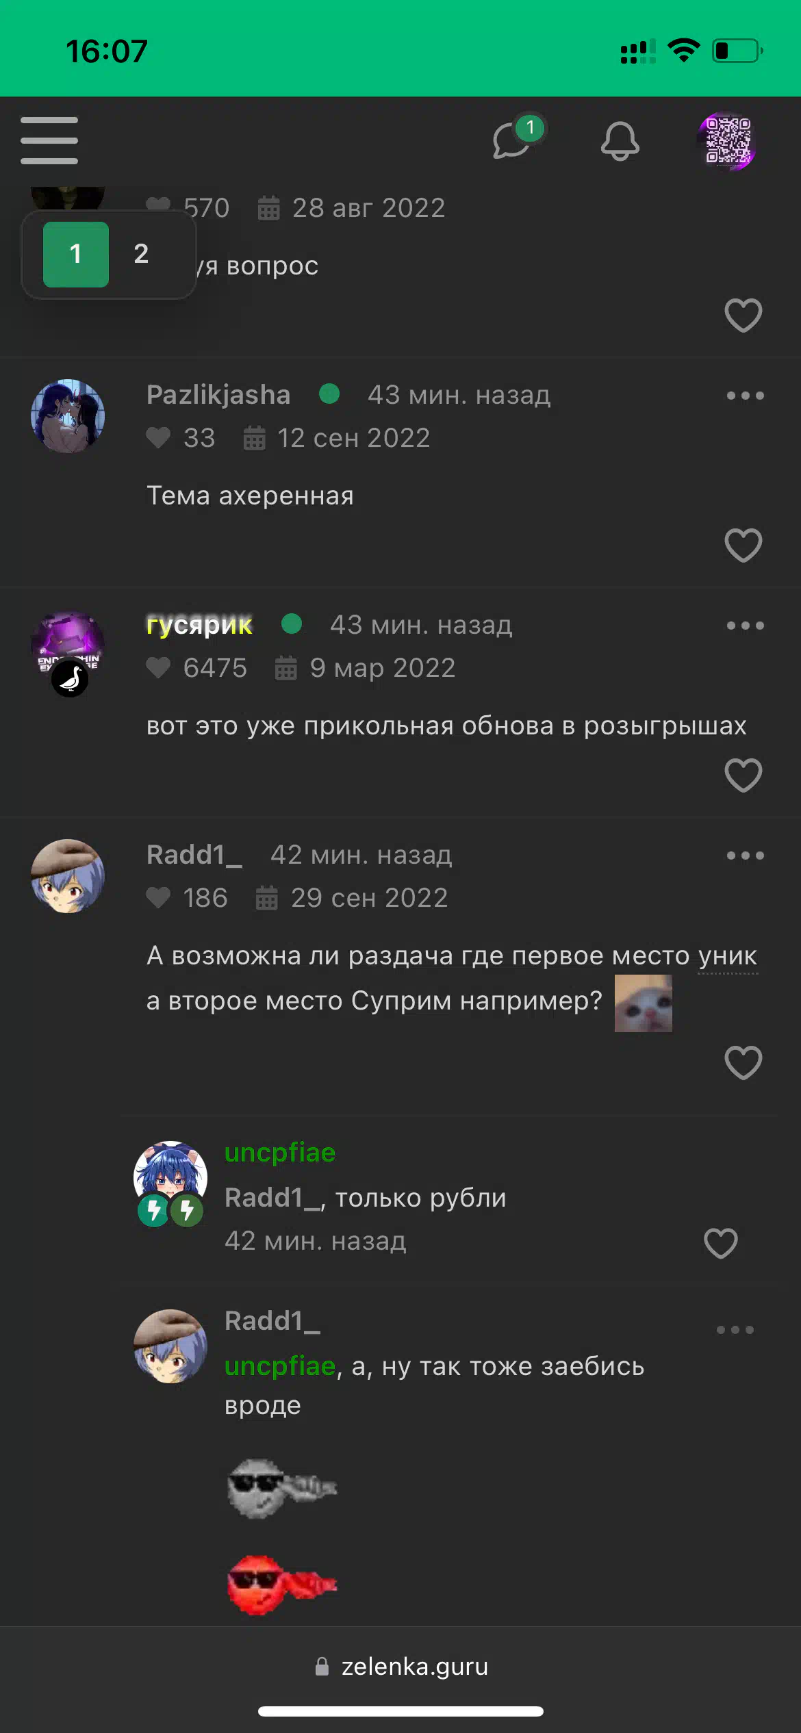
Task: Go to page 2 of thread
Action: pyautogui.click(x=141, y=254)
